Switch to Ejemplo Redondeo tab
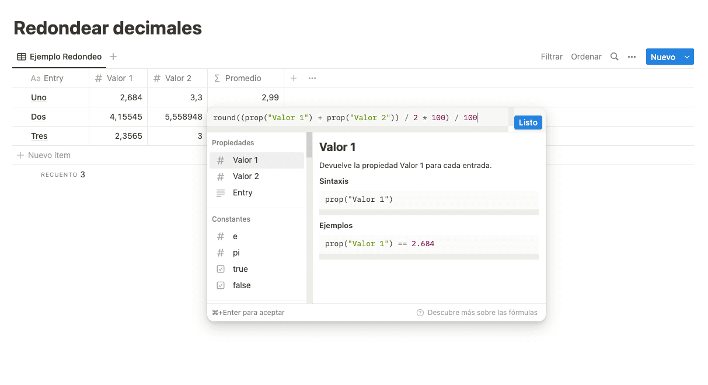This screenshot has width=708, height=385. point(60,57)
